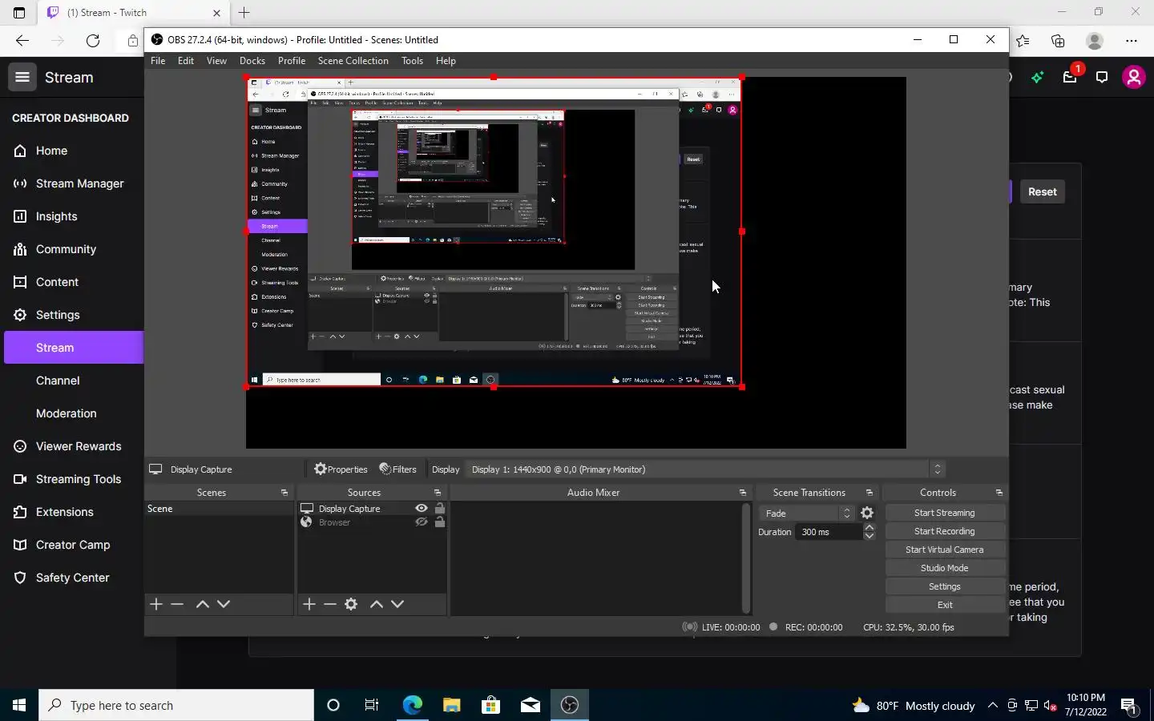
Task: Open OBS Tools menu
Action: [413, 61]
